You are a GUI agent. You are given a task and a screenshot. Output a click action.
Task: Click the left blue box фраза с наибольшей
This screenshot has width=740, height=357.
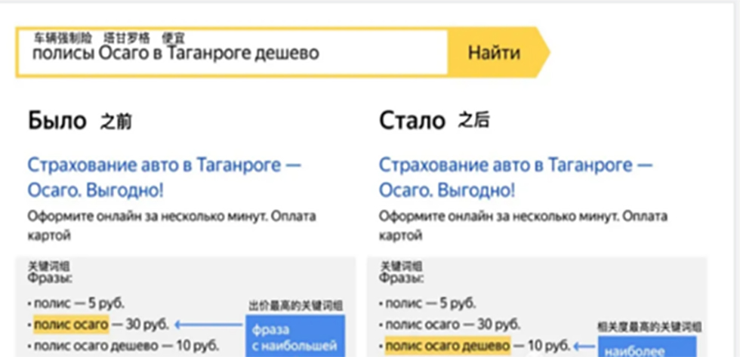coord(294,337)
